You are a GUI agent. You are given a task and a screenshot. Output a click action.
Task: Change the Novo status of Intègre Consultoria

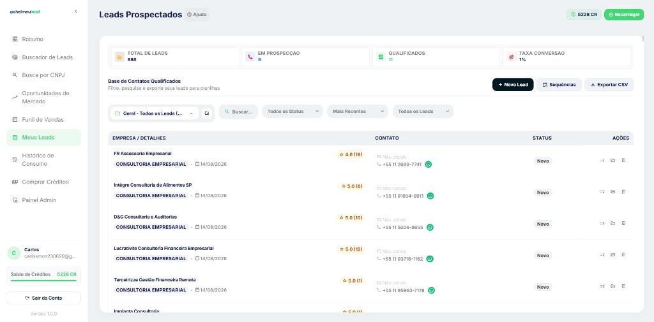pyautogui.click(x=543, y=193)
